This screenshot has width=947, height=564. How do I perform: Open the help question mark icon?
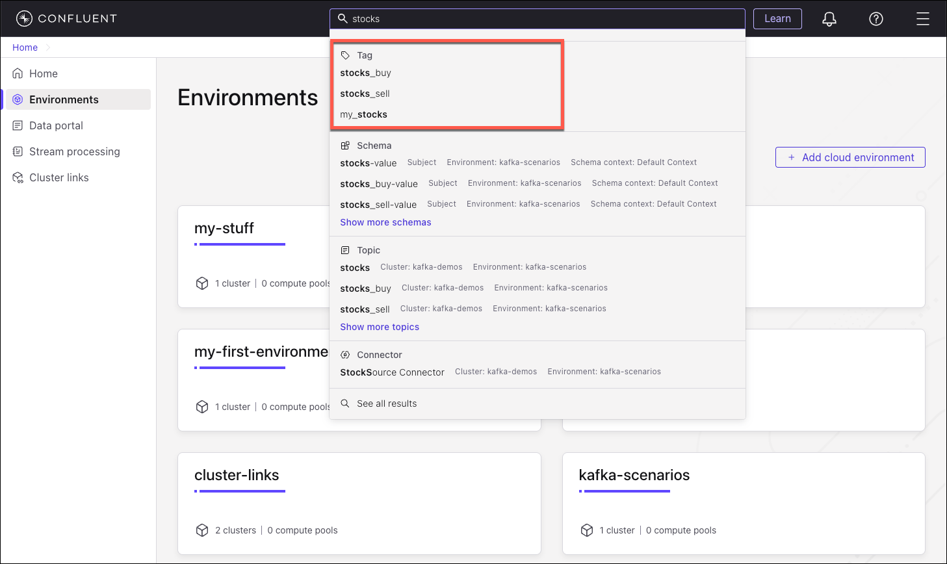[876, 19]
